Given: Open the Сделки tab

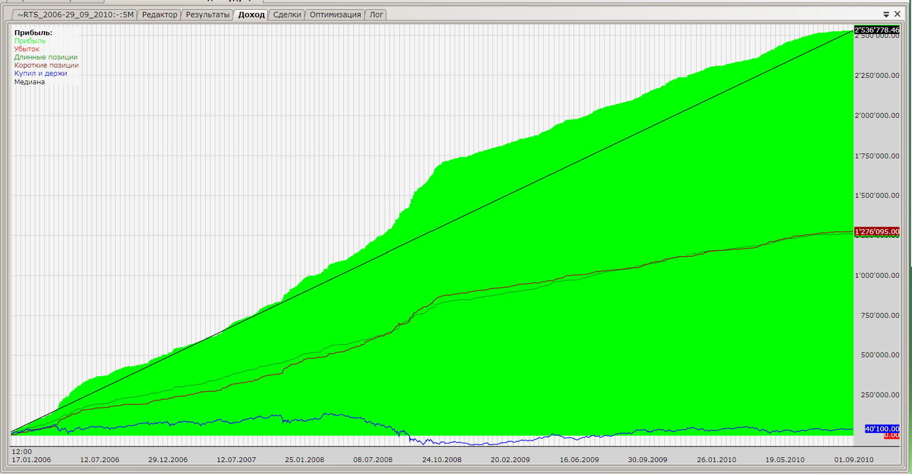Looking at the screenshot, I should 287,15.
